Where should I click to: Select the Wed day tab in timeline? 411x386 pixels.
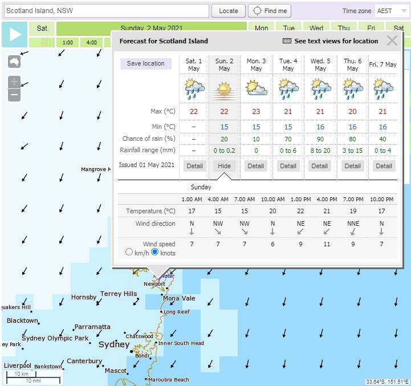pos(316,28)
